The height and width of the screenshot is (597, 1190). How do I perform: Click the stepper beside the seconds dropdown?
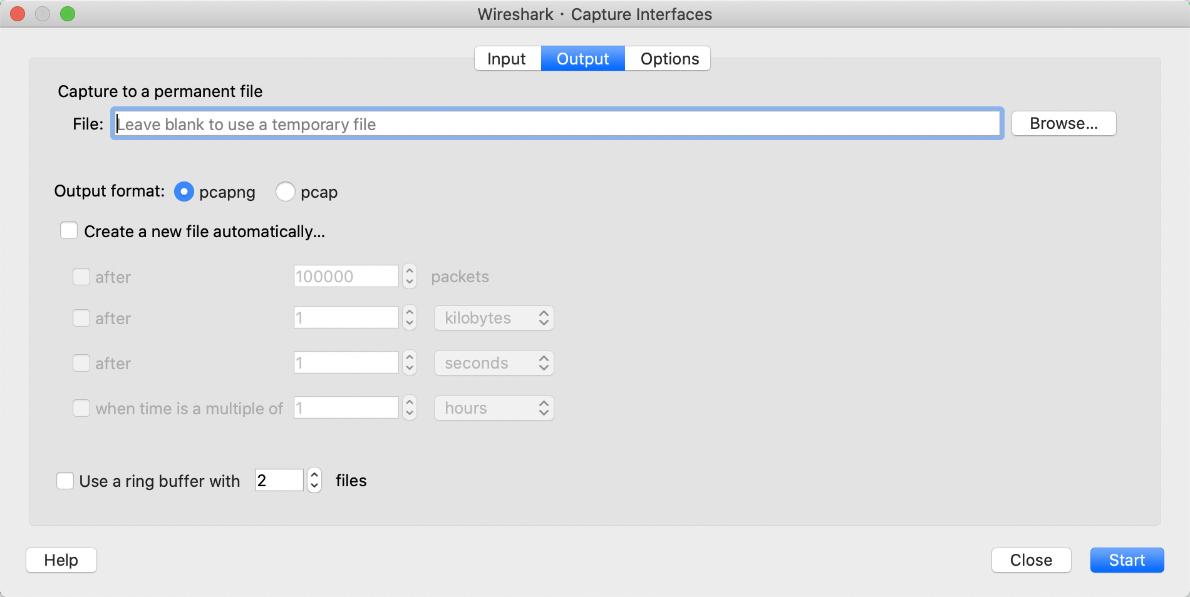click(410, 362)
